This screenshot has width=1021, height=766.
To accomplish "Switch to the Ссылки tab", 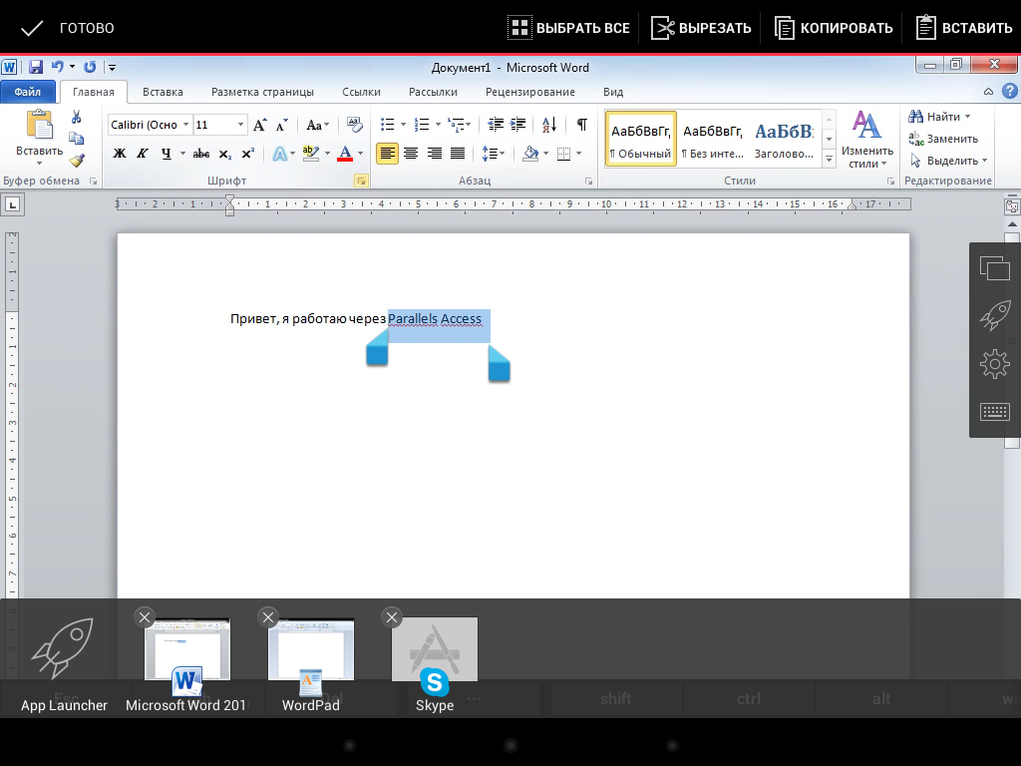I will [x=361, y=92].
